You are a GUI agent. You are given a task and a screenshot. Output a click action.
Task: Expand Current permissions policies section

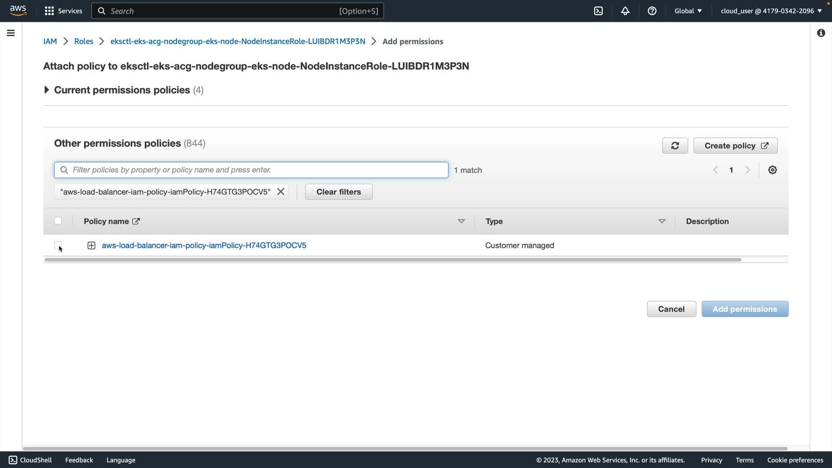pos(47,90)
